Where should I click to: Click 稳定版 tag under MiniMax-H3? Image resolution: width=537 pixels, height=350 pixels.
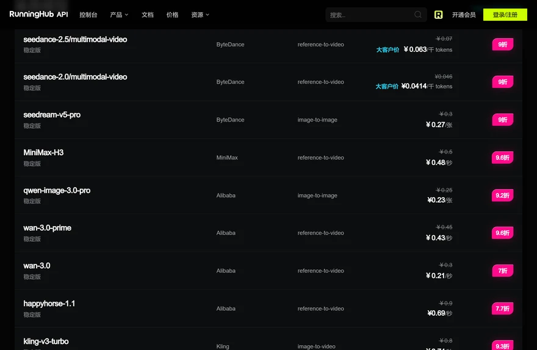(32, 164)
